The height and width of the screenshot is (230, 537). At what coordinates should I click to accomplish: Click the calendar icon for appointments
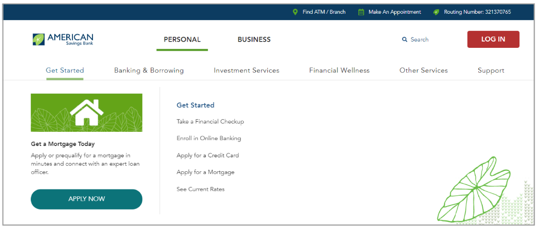[x=361, y=12]
